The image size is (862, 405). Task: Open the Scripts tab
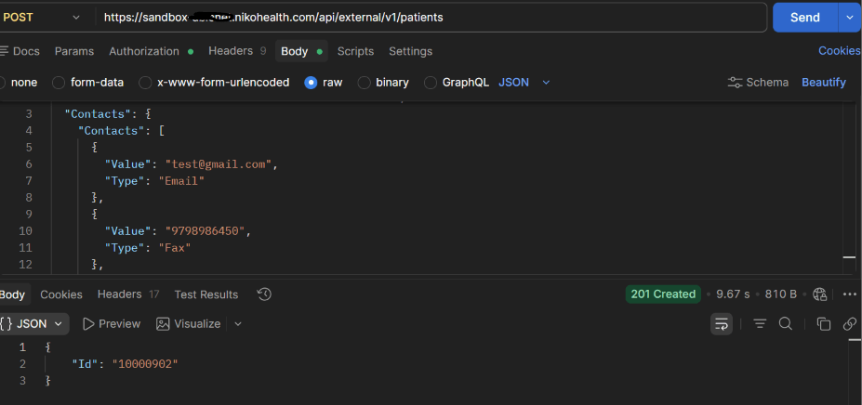(356, 51)
